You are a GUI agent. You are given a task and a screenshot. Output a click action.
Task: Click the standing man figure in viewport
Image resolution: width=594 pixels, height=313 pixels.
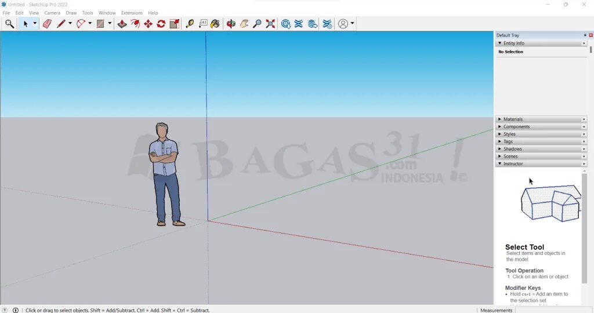click(x=165, y=174)
